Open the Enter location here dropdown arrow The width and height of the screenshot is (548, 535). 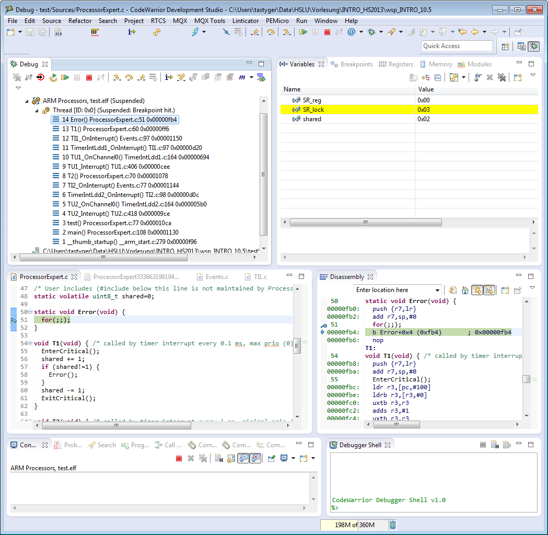[438, 290]
